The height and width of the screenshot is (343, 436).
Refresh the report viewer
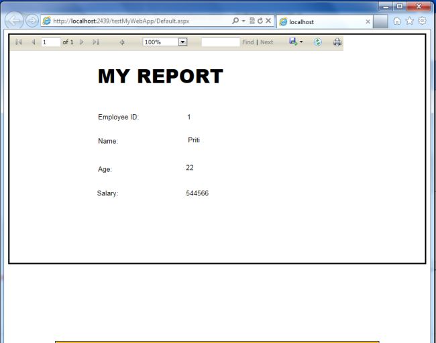317,42
